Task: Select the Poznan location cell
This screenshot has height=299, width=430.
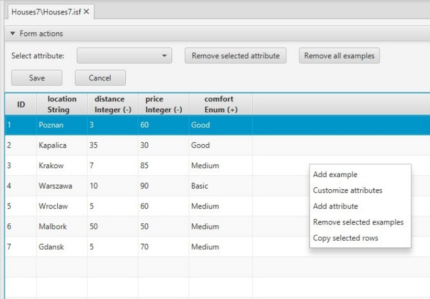Action: tap(62, 125)
